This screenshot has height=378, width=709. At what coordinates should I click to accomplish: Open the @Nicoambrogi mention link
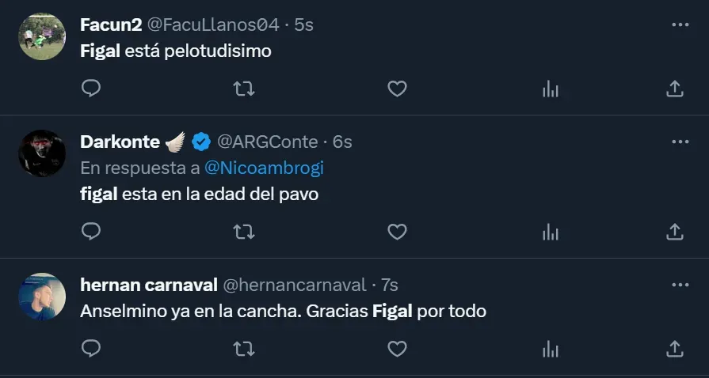point(264,168)
